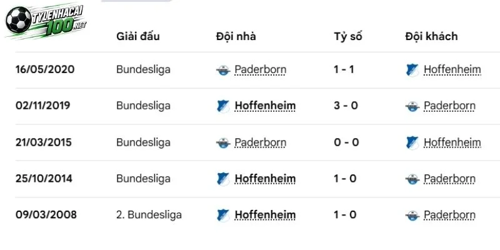Click the 2. Bundesliga league cell

[149, 214]
